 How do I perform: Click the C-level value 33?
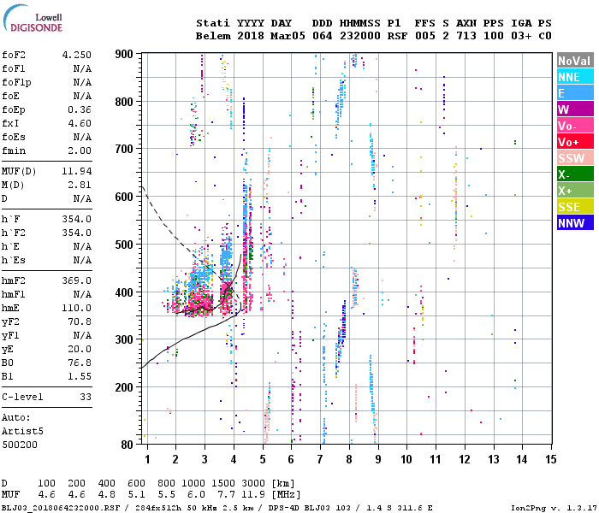point(86,397)
